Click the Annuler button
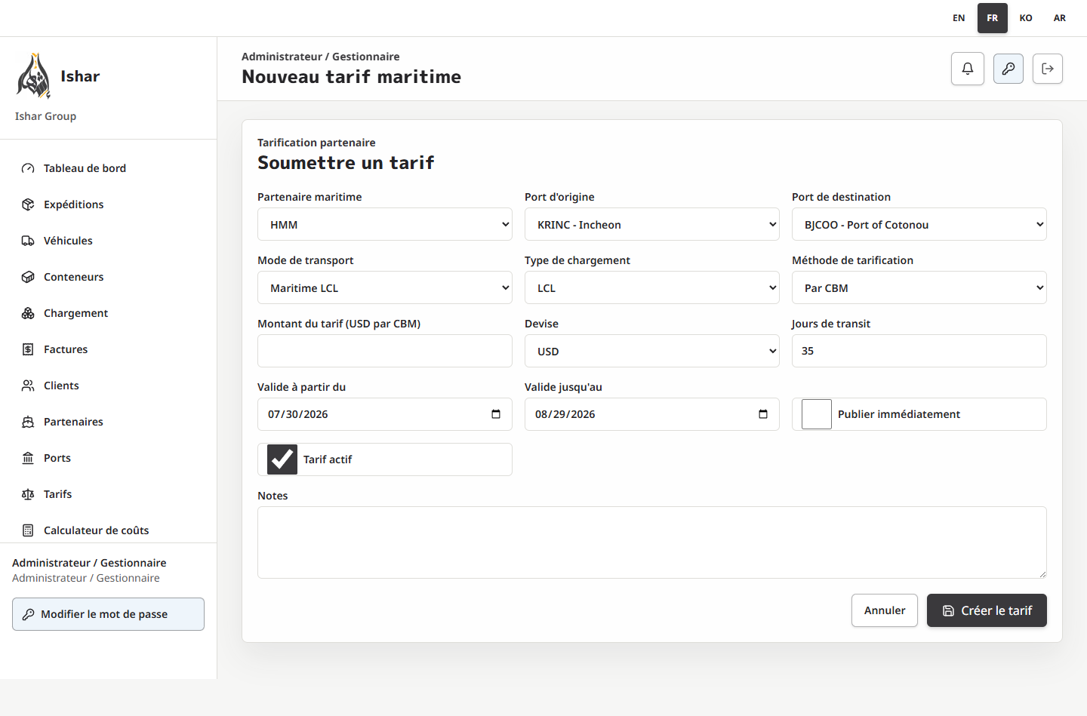Image resolution: width=1087 pixels, height=716 pixels. pyautogui.click(x=885, y=610)
